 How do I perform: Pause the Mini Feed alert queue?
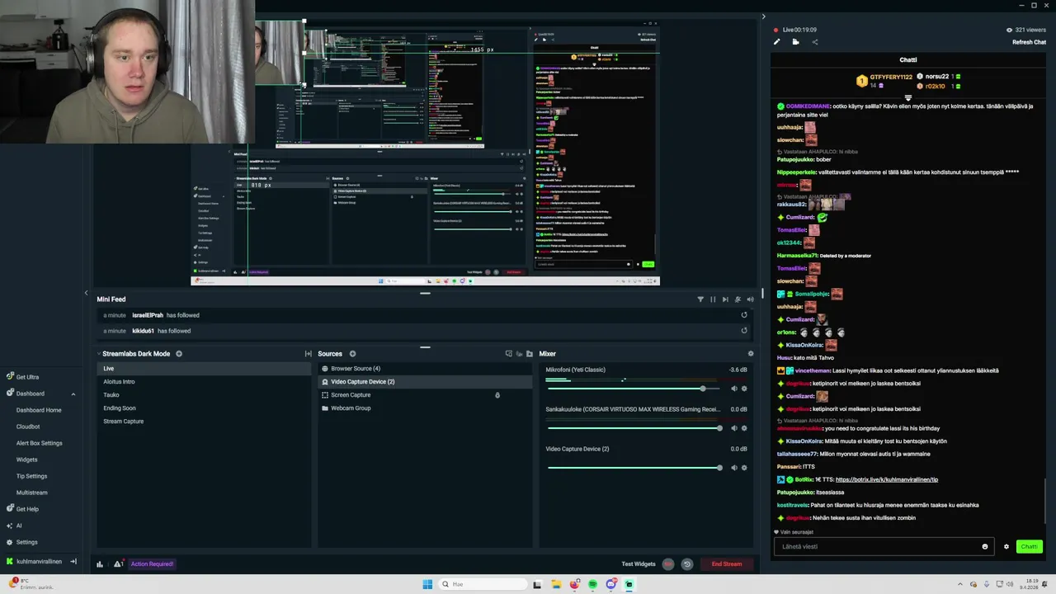(x=713, y=299)
